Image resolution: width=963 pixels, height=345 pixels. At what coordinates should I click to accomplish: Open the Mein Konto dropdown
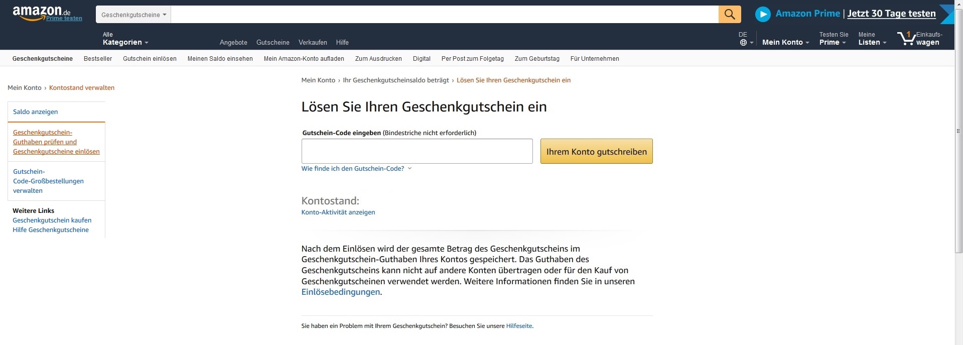pyautogui.click(x=785, y=42)
